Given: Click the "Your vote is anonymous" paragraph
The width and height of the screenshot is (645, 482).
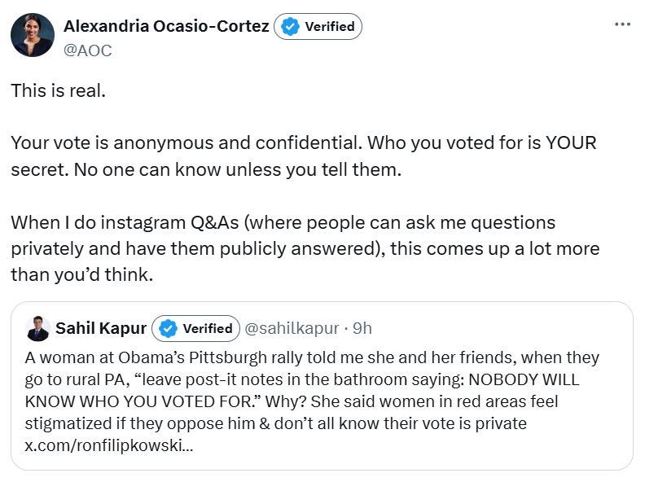Looking at the screenshot, I should pos(303,156).
